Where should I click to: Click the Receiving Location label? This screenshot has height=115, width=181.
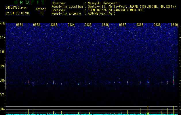(67, 7)
